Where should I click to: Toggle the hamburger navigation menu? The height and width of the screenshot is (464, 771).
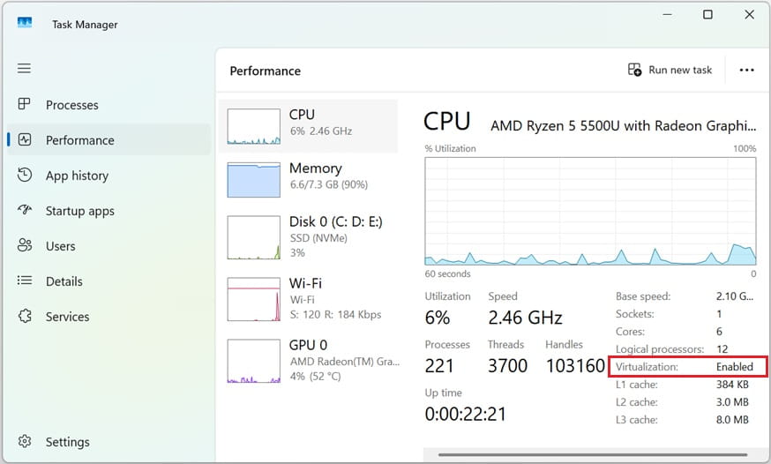tap(24, 68)
